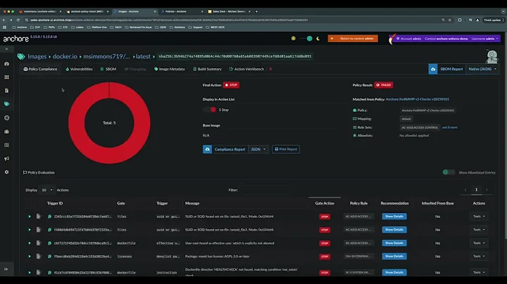Open the file icon for trigger 2343ccc81e row
The image size is (507, 284).
39,217
